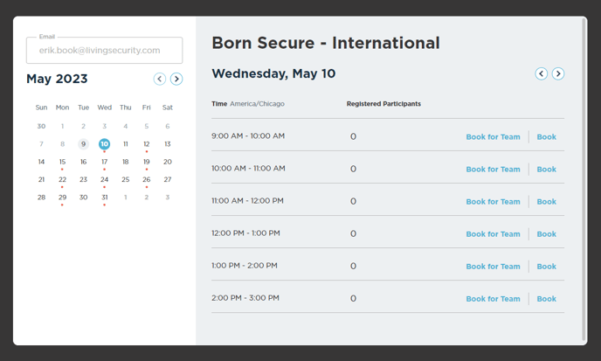Book for Team at 9:00 AM - 10:00 AM
The height and width of the screenshot is (361, 601).
[x=493, y=137]
